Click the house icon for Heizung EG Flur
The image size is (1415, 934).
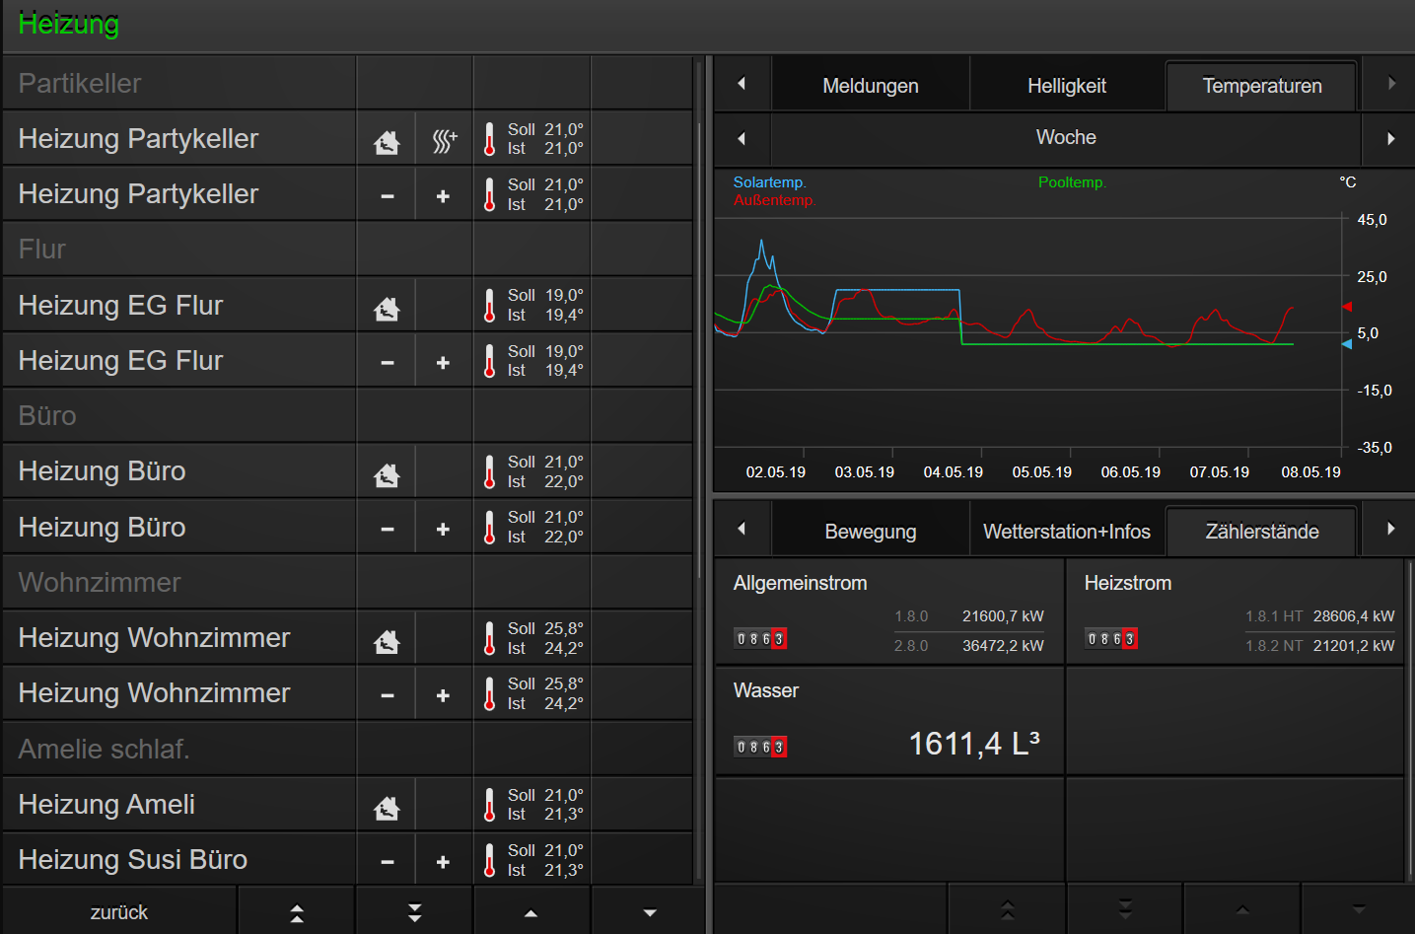[387, 309]
